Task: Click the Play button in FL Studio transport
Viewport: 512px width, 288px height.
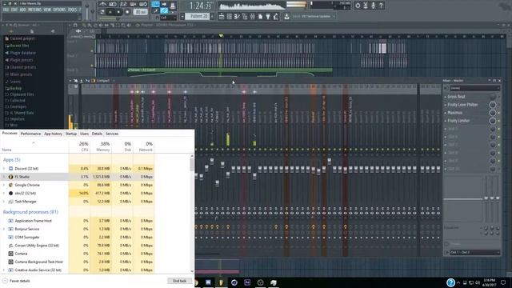Action: pyautogui.click(x=110, y=12)
